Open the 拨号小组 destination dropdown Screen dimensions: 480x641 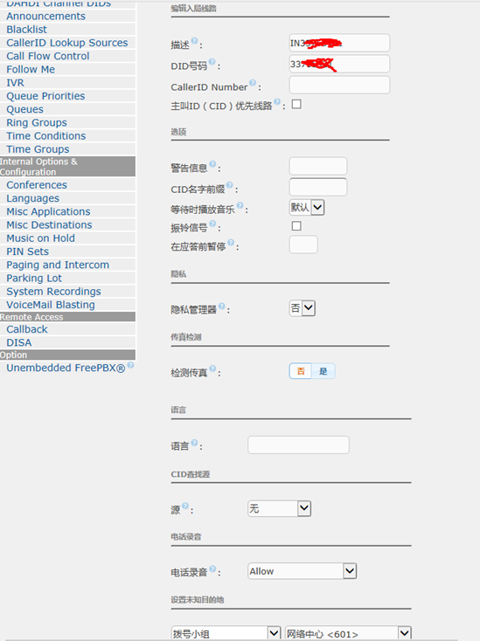[226, 634]
